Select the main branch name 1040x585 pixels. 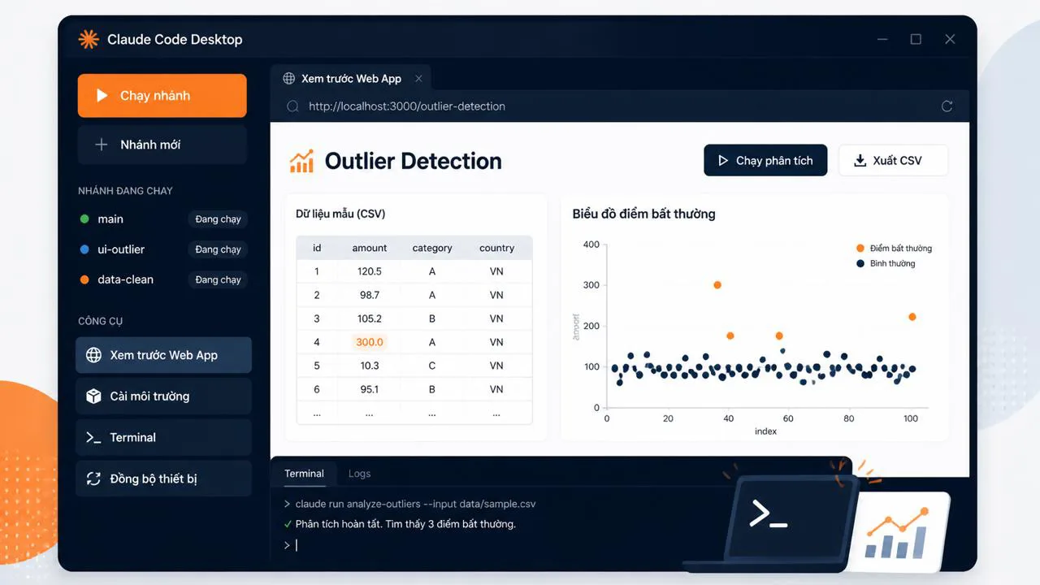pyautogui.click(x=110, y=219)
